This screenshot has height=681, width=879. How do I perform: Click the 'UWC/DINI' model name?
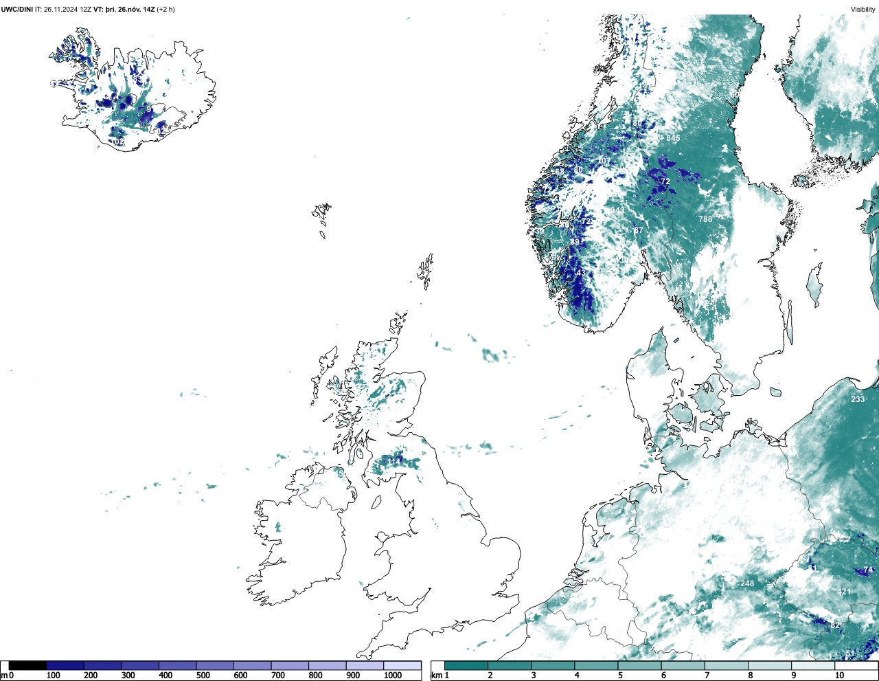[x=17, y=9]
